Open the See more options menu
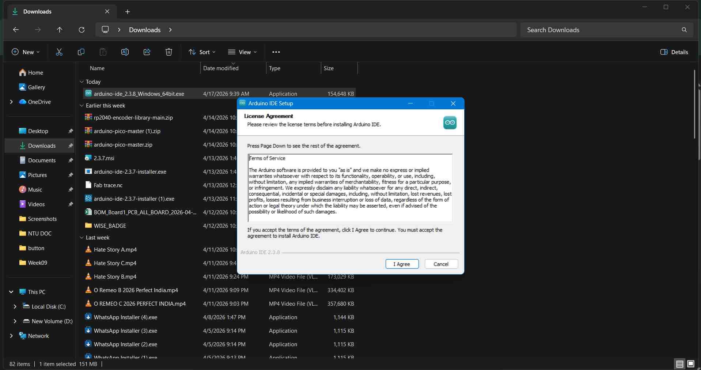 [276, 52]
